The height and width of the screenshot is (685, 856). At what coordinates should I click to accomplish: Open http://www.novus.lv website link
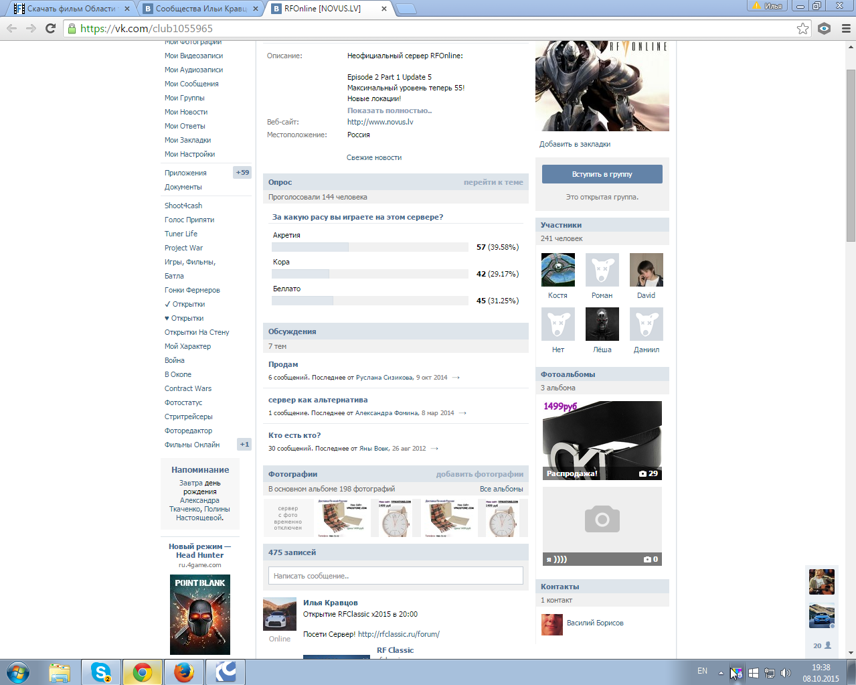tap(380, 122)
